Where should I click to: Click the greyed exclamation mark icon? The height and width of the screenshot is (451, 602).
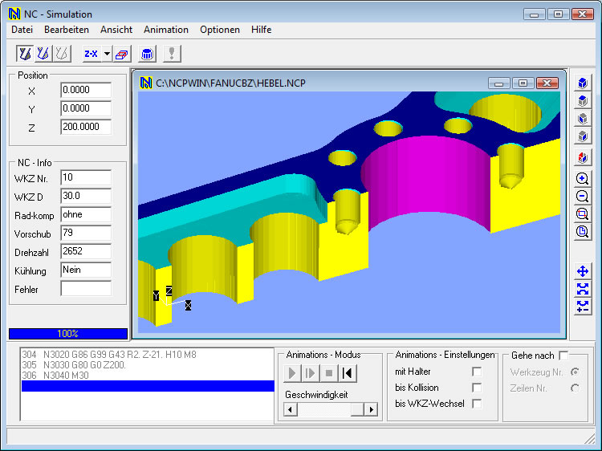[x=172, y=54]
